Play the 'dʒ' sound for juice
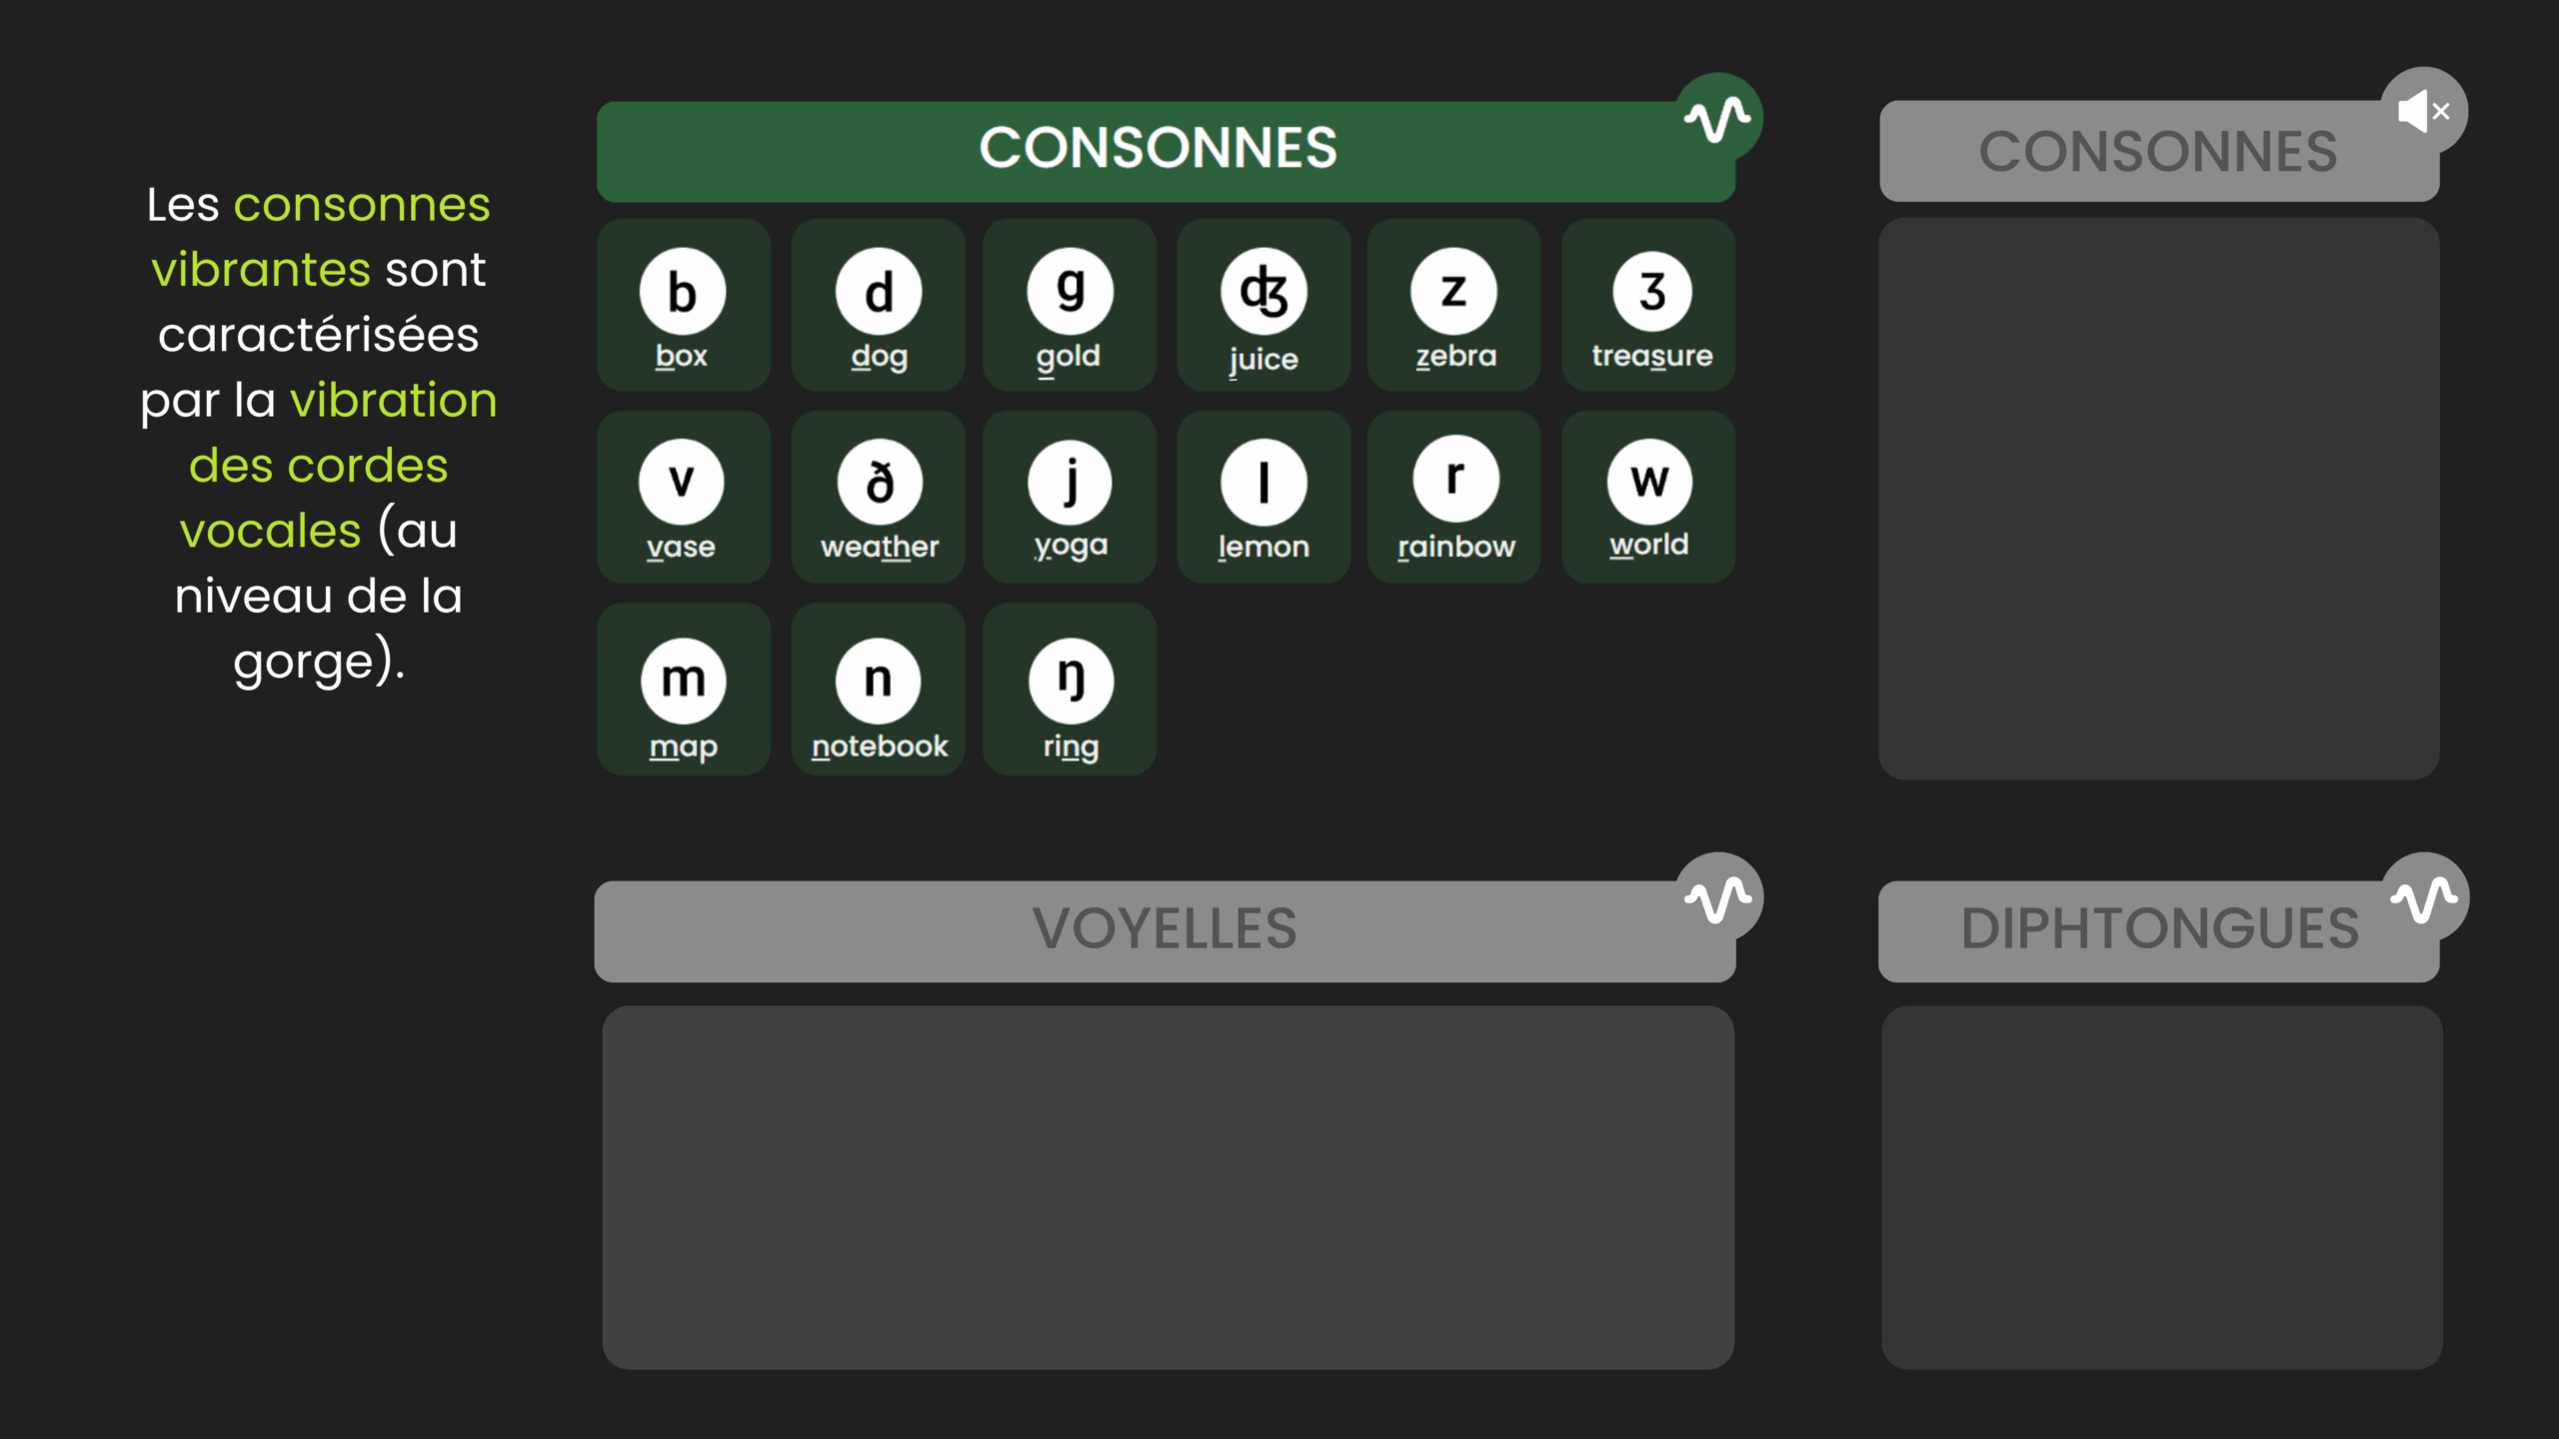Screen dimensions: 2559x1439 tap(1264, 292)
